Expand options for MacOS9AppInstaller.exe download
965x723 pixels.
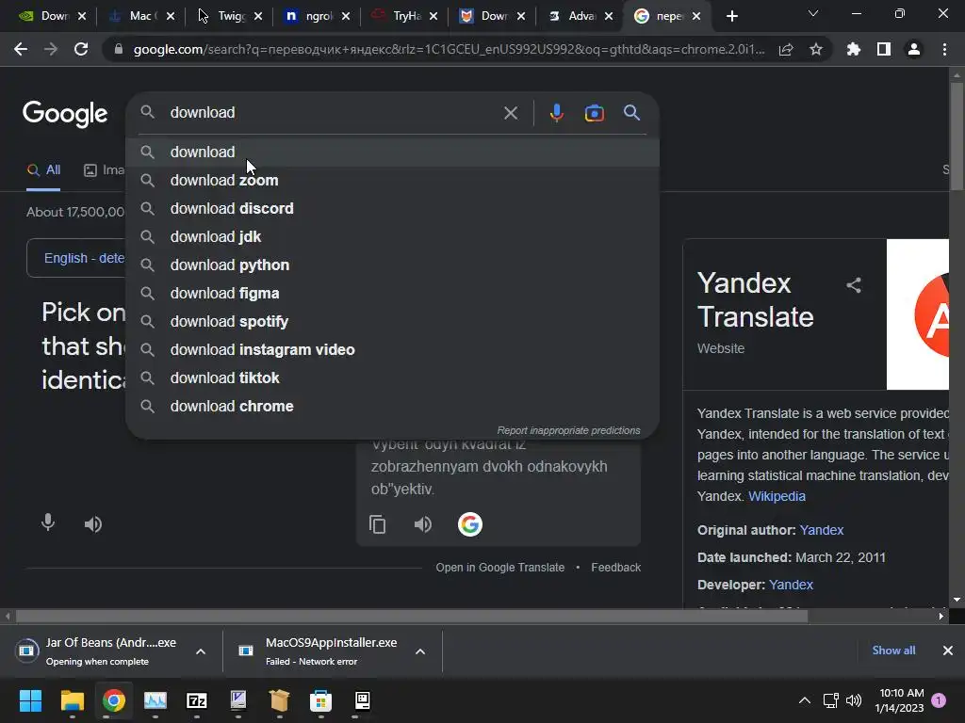(420, 651)
